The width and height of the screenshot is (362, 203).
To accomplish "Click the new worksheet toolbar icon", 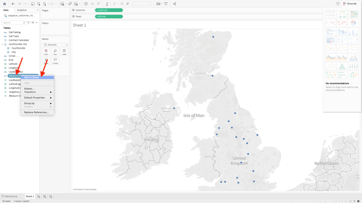I will tap(62, 4).
